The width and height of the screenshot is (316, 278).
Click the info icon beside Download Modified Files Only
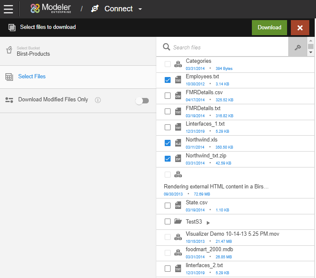point(98,100)
